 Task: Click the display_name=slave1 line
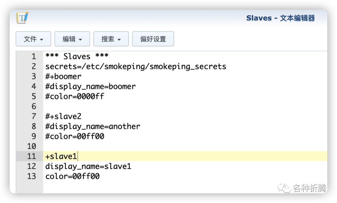(x=88, y=166)
